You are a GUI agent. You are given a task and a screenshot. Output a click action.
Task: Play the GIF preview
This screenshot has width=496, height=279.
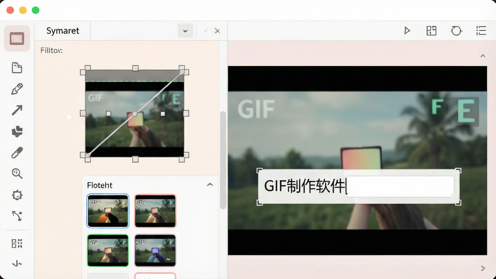(x=407, y=31)
